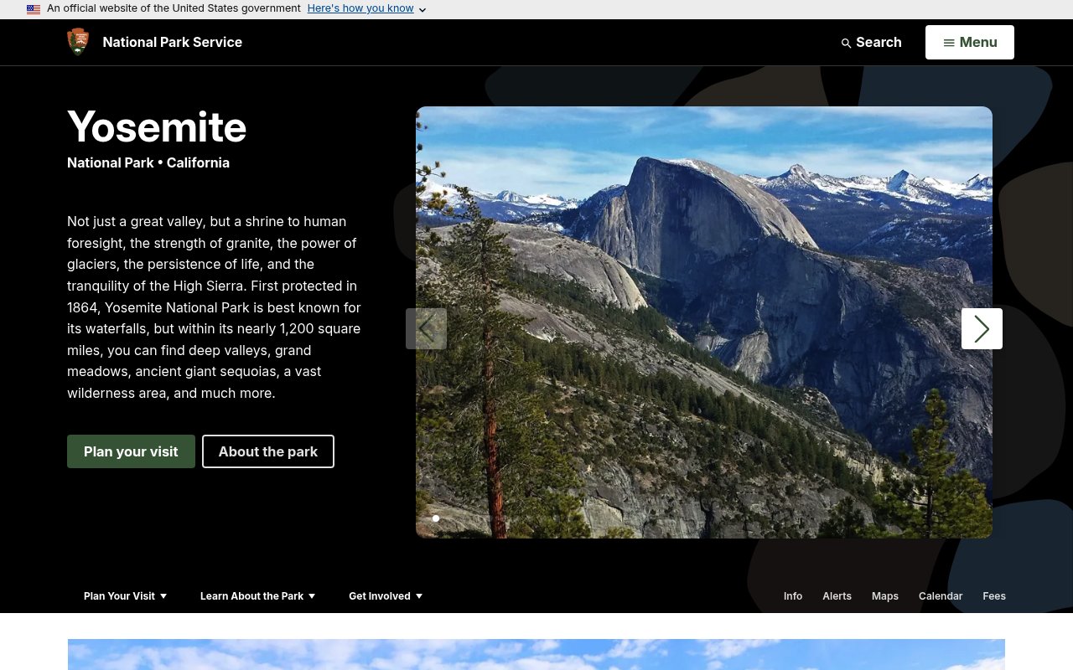
Task: Open the Search button in the header
Action: click(871, 42)
